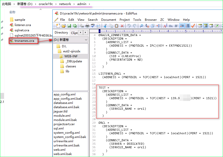The image size is (223, 157).
Task: Open the Document menu
Action: pos(108,20)
